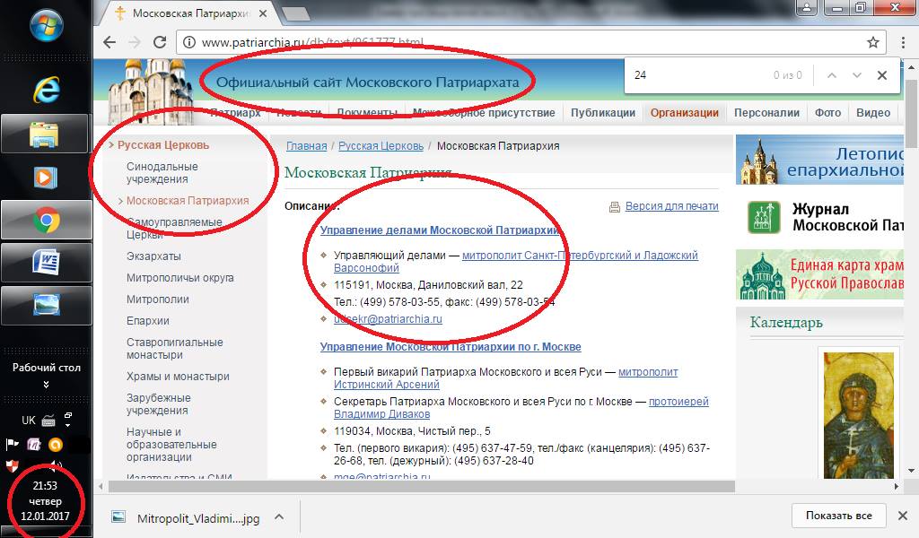Screen dimensions: 919x538
Task: Open the Action Center flag tray icon
Action: (x=13, y=445)
